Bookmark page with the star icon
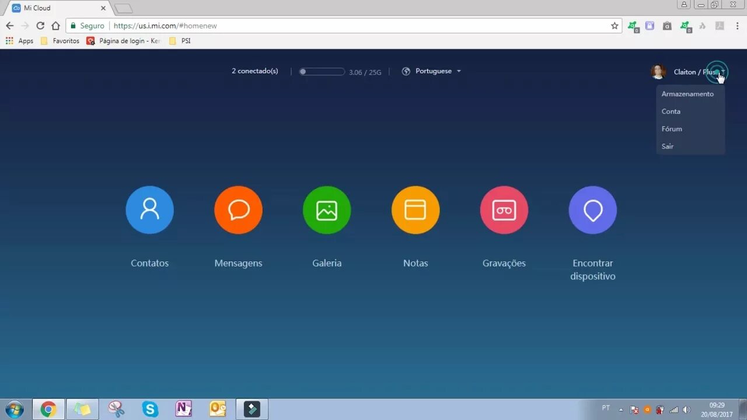The height and width of the screenshot is (420, 747). tap(615, 26)
